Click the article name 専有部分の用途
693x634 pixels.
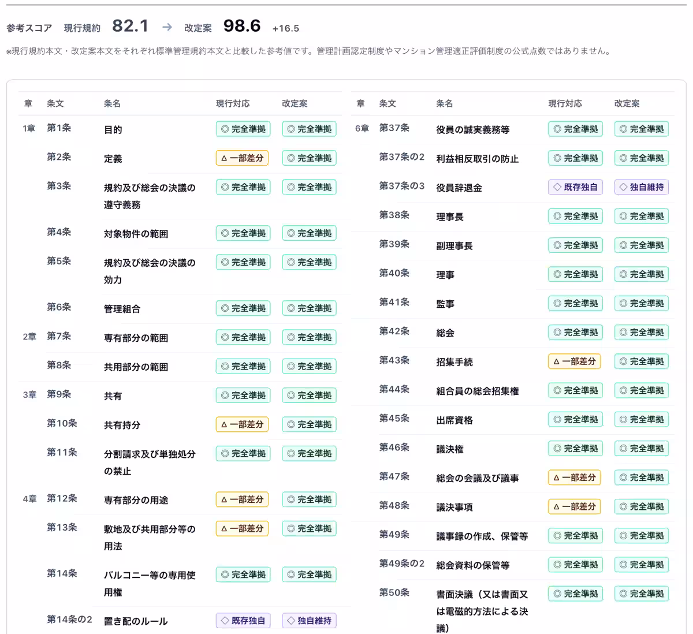136,500
